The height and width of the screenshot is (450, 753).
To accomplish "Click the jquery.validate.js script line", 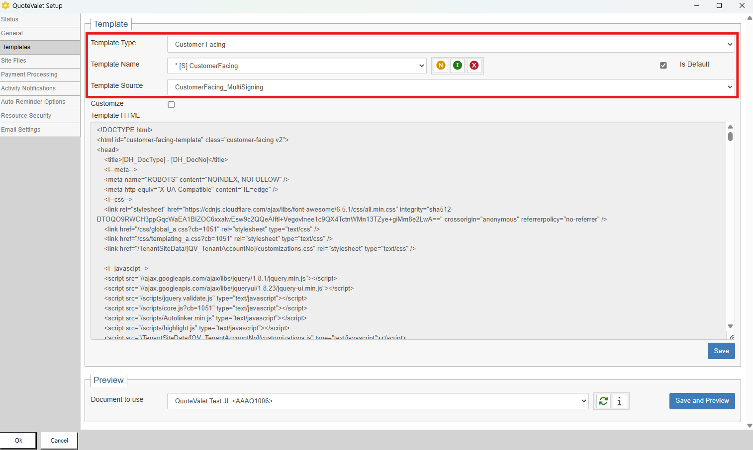I will coord(206,299).
